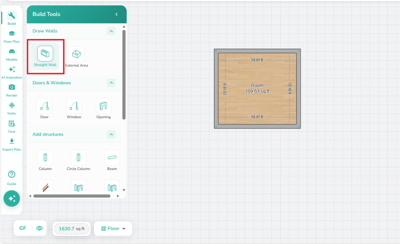
Task: Select the Opening tool
Action: [104, 108]
